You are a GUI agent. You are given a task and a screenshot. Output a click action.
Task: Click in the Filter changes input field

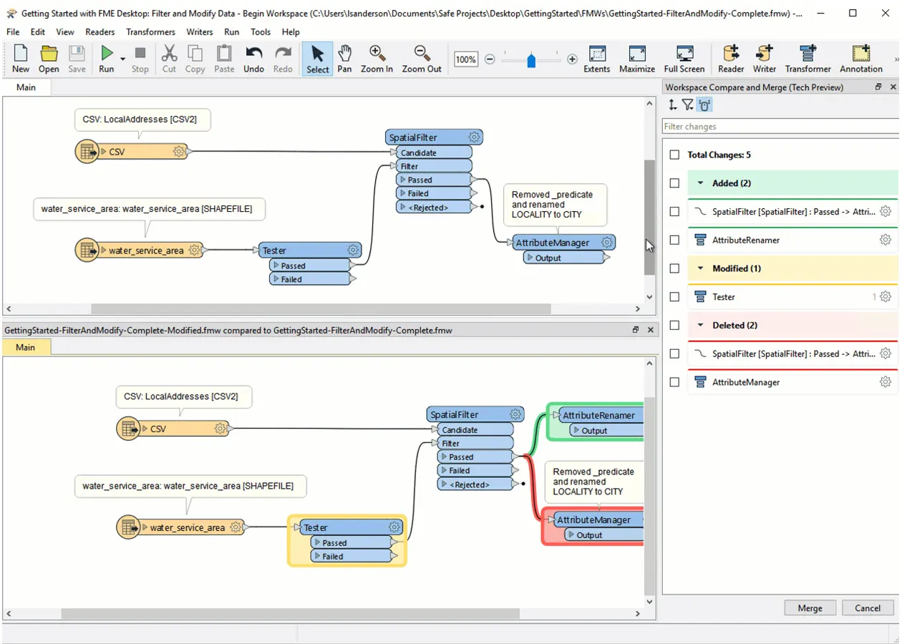coord(780,127)
